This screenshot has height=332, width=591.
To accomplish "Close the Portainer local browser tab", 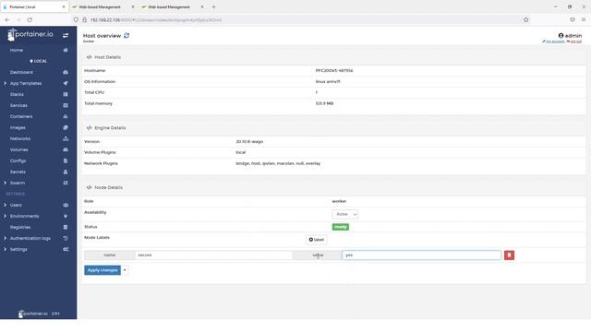I will [x=64, y=6].
